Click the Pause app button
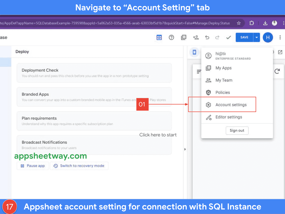285x214 pixels. [x=33, y=166]
